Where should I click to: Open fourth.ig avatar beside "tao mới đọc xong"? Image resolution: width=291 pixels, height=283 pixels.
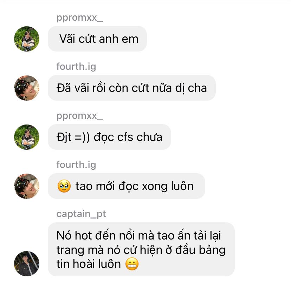coord(27,186)
